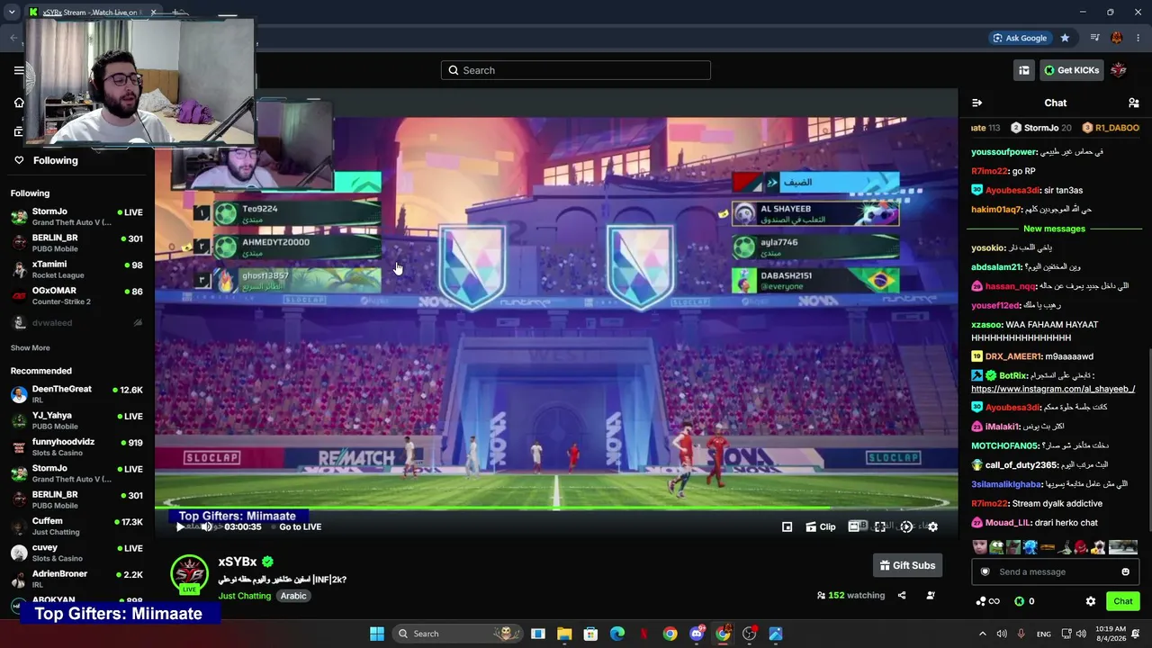The height and width of the screenshot is (648, 1152).
Task: Click the Gift Subs button
Action: click(907, 565)
